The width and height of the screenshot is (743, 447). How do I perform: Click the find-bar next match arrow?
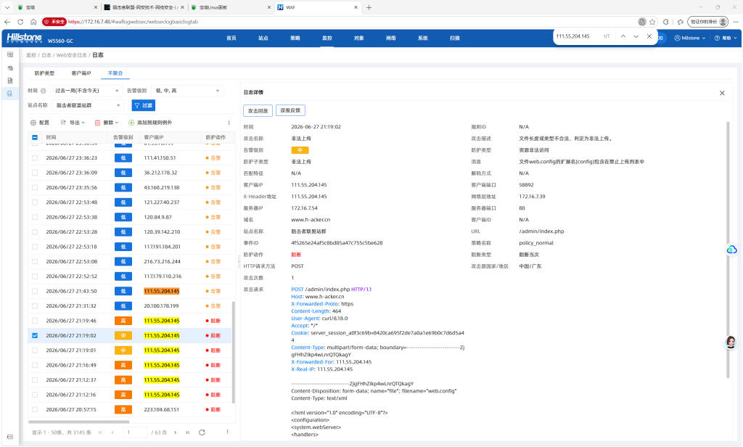636,36
